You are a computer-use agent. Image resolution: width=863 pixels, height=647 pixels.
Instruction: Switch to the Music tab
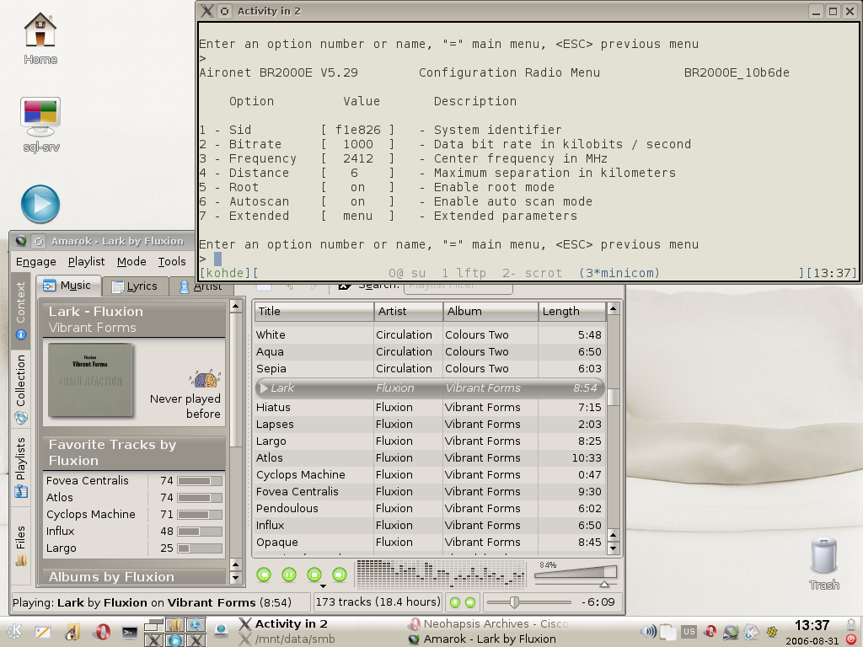pyautogui.click(x=69, y=286)
